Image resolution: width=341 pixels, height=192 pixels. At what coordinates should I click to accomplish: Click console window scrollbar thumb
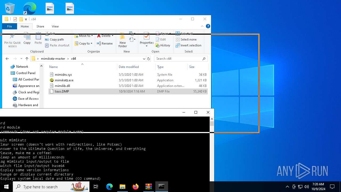point(212,124)
